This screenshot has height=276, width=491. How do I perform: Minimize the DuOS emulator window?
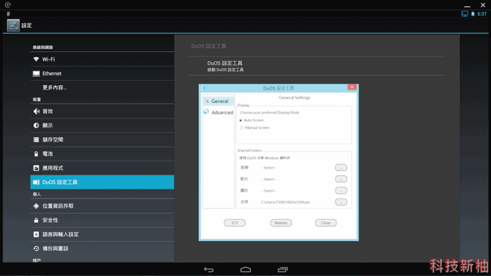point(467,6)
